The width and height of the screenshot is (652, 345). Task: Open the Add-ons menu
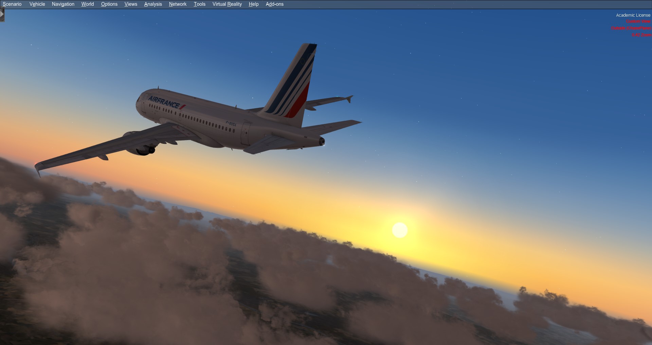(275, 4)
